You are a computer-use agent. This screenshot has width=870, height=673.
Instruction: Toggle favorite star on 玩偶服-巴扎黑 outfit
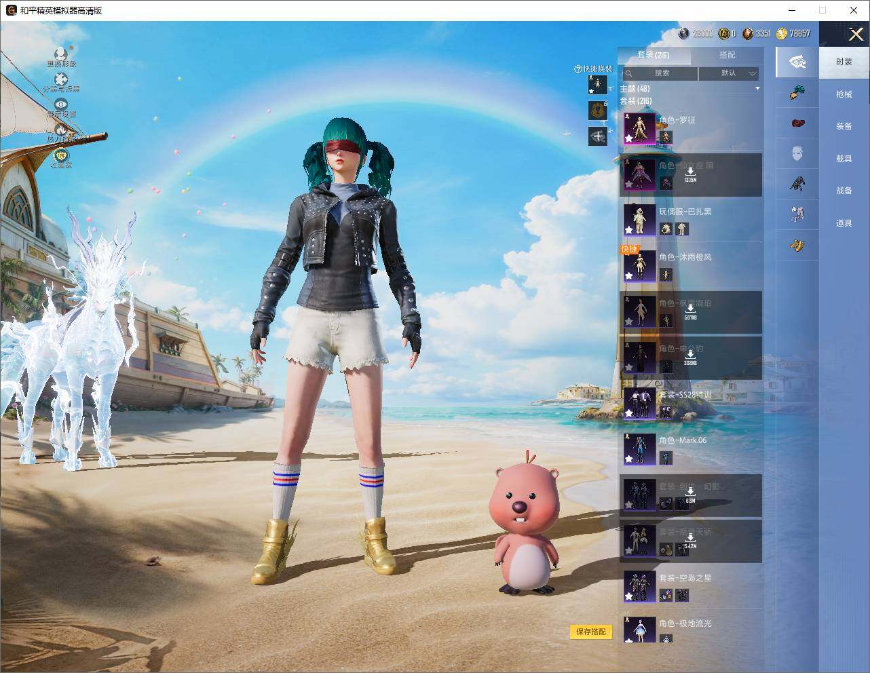point(629,230)
